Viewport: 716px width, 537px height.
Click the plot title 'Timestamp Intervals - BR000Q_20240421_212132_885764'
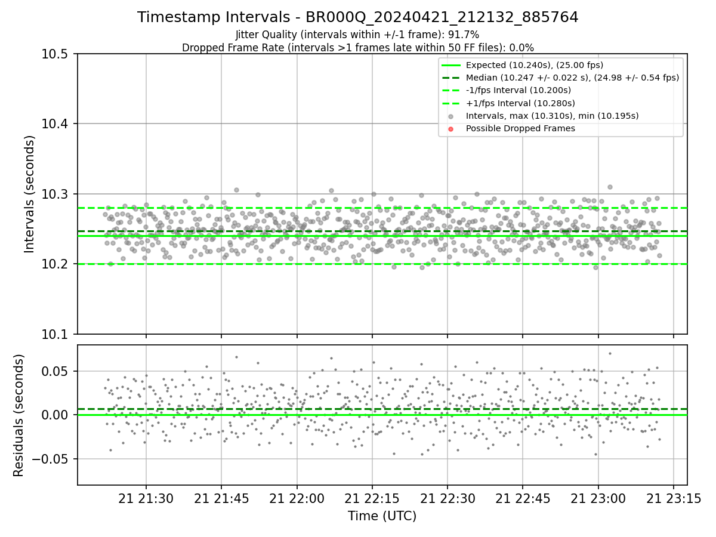coord(358,17)
